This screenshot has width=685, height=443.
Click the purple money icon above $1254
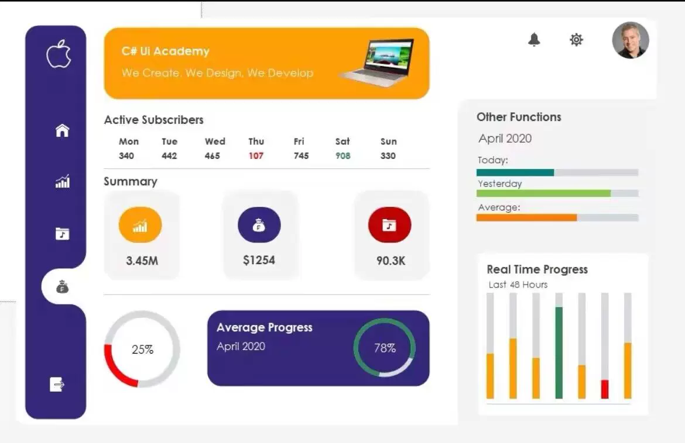(259, 226)
